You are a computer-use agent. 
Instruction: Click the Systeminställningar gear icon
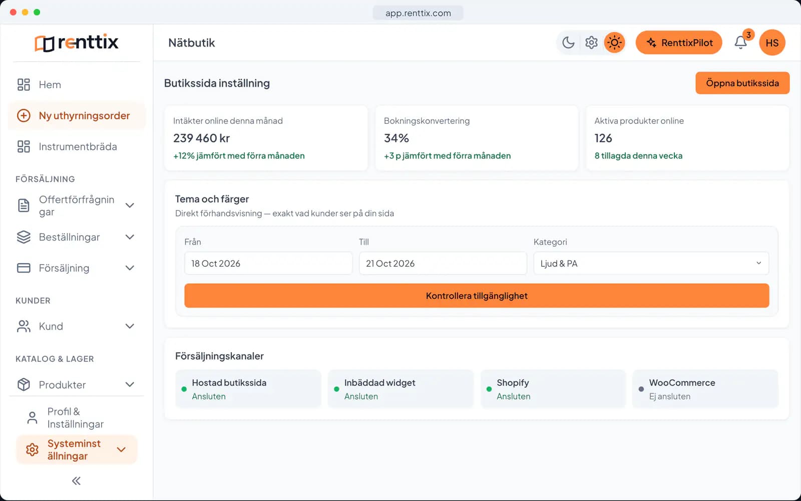coord(32,450)
